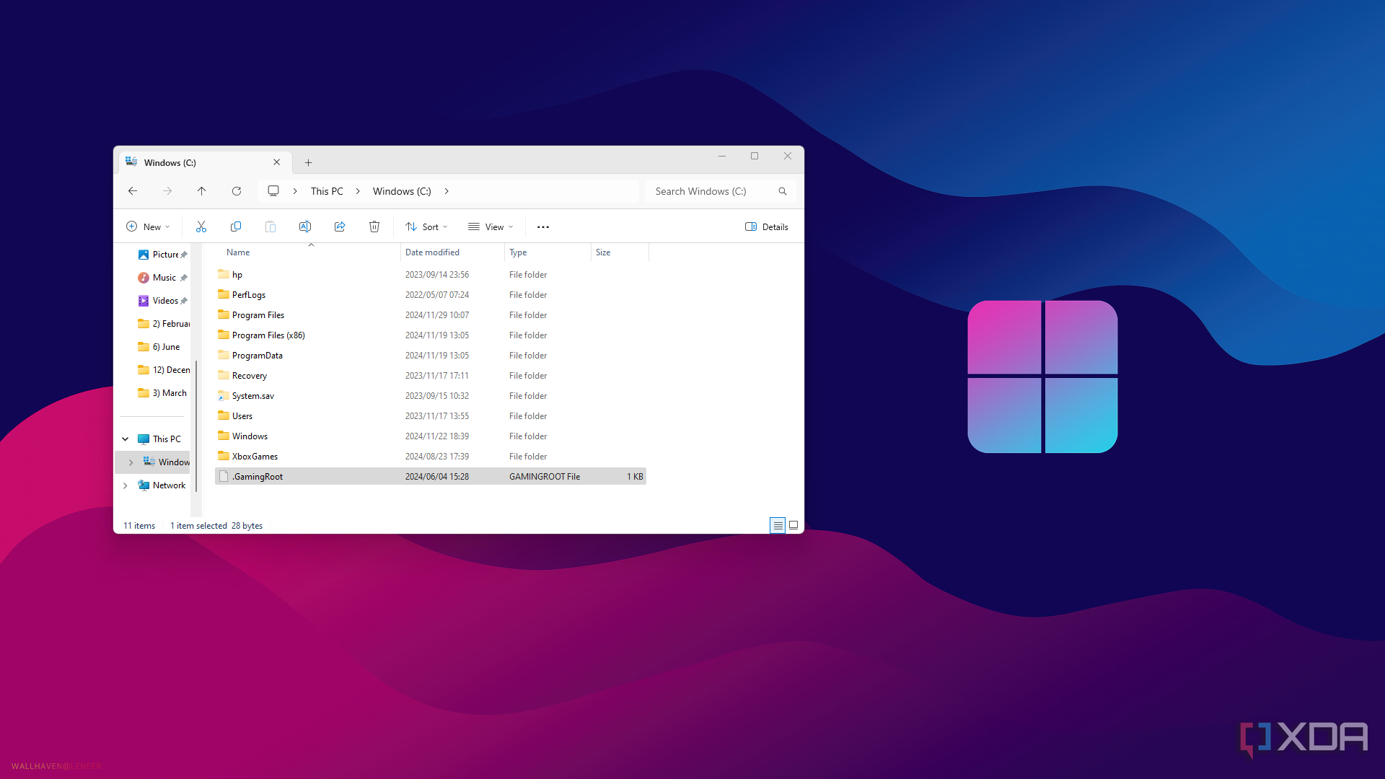Click the Cut scissors icon

201,226
